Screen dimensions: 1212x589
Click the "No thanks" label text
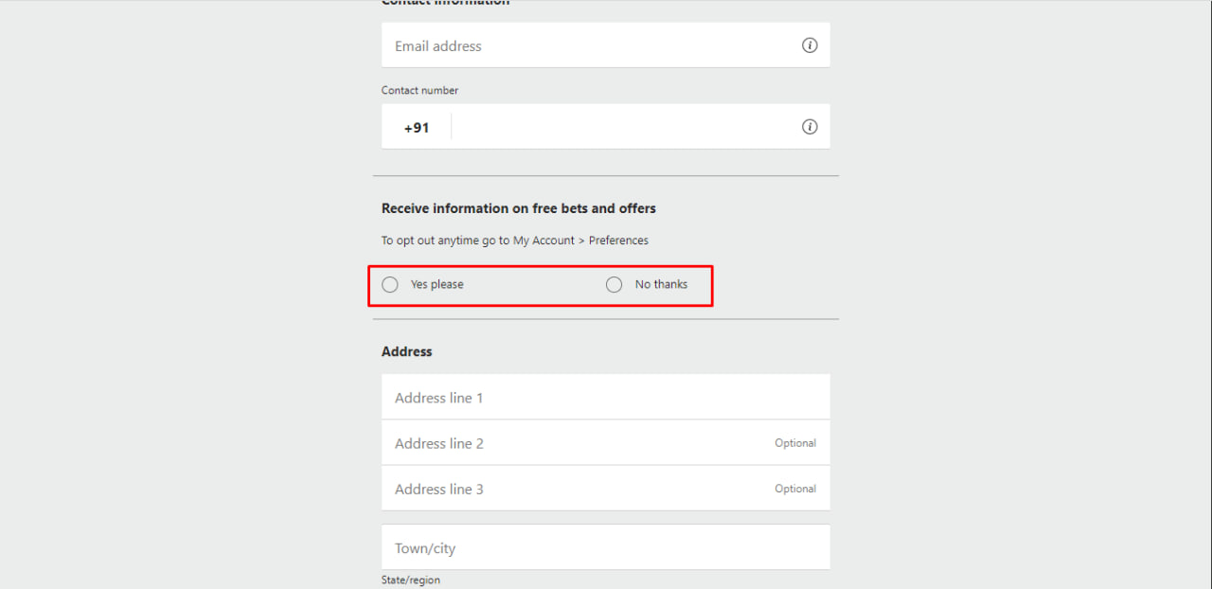pyautogui.click(x=662, y=284)
